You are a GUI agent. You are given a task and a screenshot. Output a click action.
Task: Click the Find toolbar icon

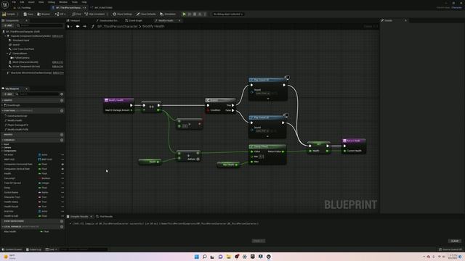tap(76, 14)
